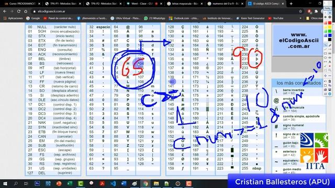The height and width of the screenshot is (188, 335).
Task: Open the (1) WhatsApp bookmark
Action: click(154, 18)
